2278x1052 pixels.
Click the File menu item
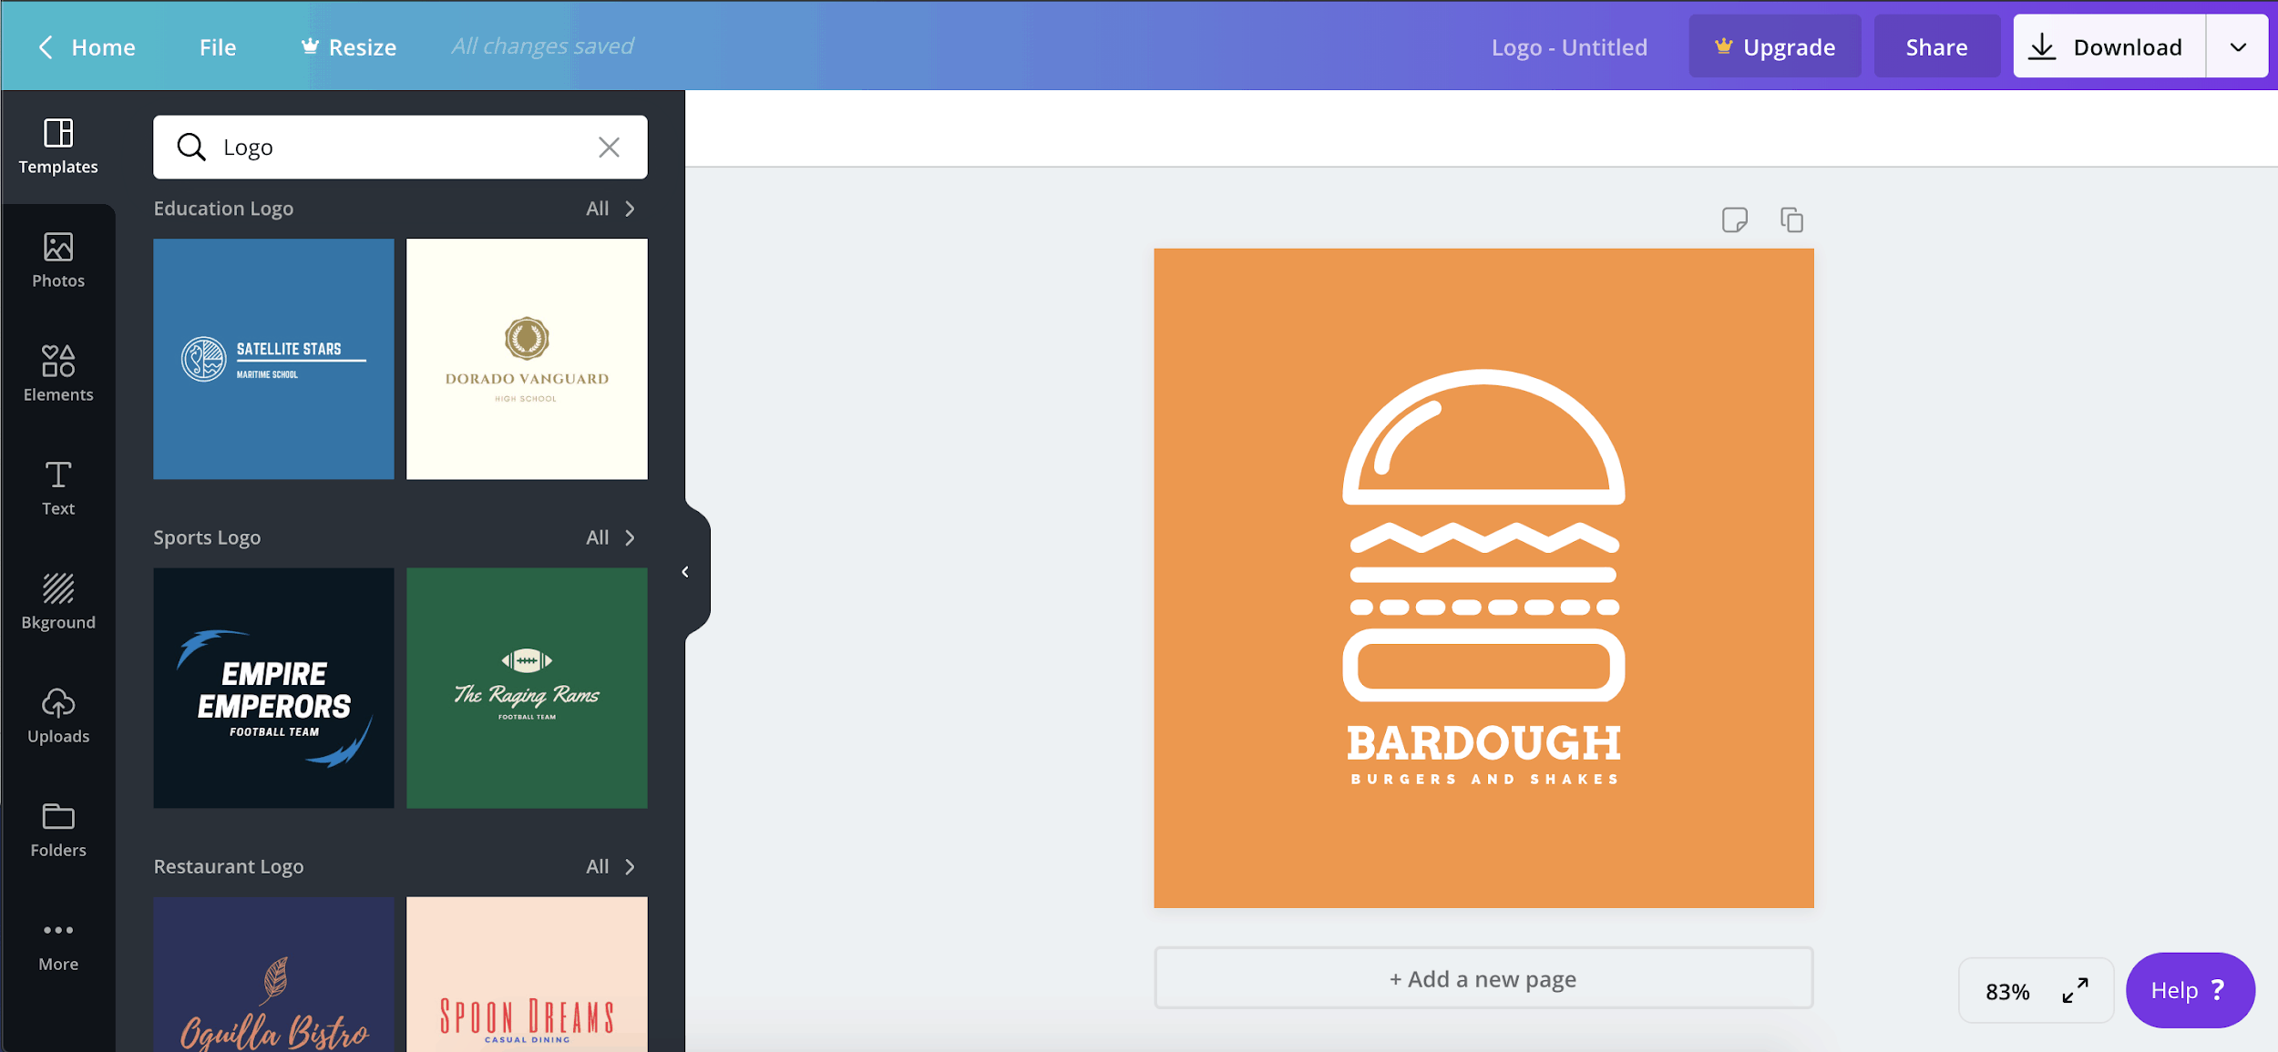(x=217, y=45)
